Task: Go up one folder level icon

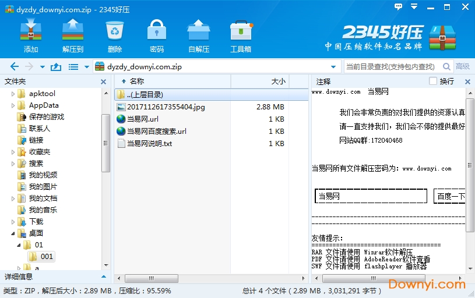Action: 56,67
